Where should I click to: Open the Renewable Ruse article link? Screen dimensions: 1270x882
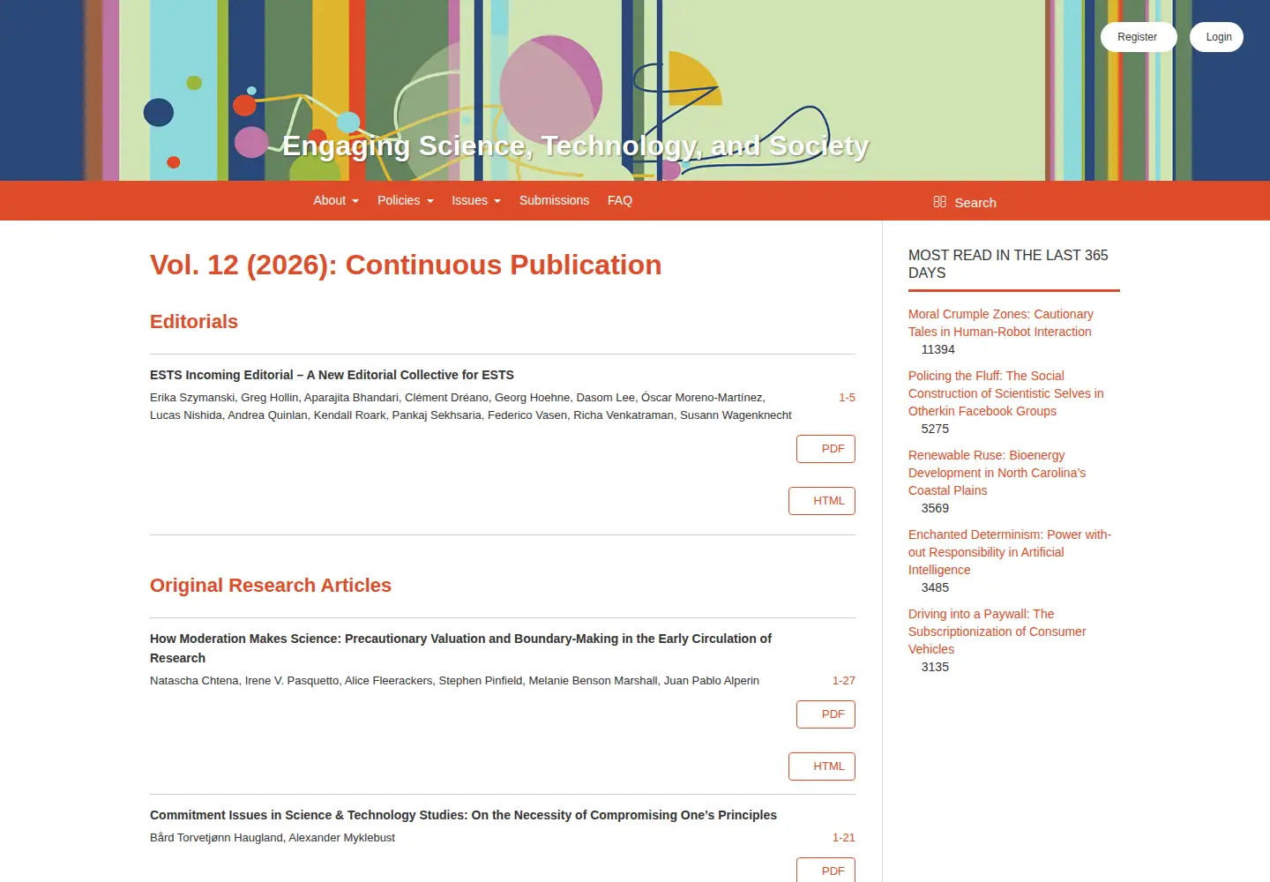(x=997, y=473)
